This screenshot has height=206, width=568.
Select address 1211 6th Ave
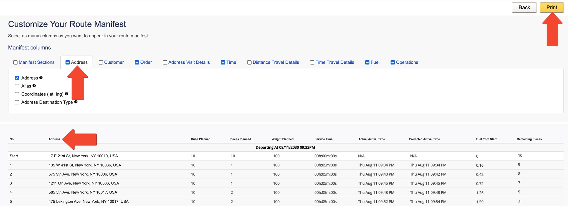[x=84, y=183]
